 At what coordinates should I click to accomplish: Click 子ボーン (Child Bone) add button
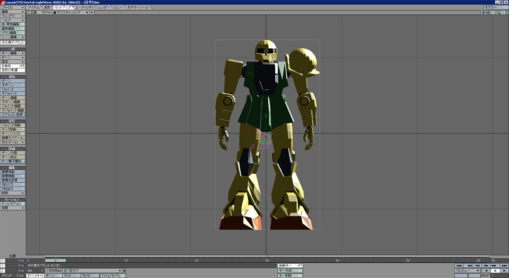[13, 85]
